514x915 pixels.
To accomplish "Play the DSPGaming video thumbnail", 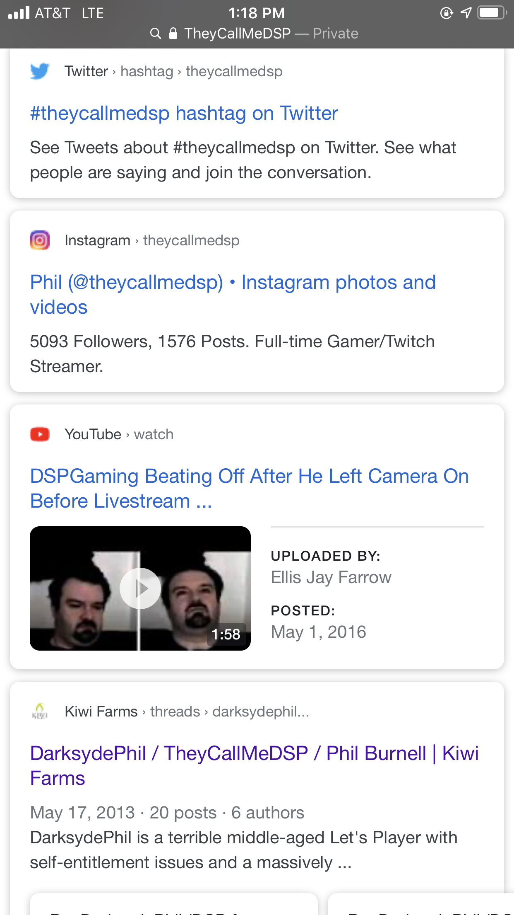I will [x=140, y=588].
